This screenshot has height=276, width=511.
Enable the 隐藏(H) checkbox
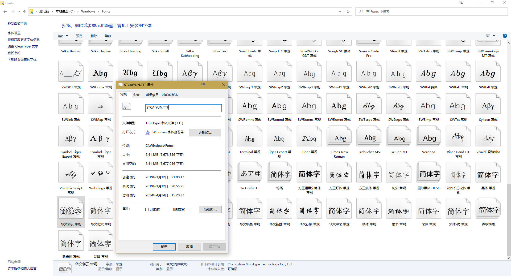point(172,209)
